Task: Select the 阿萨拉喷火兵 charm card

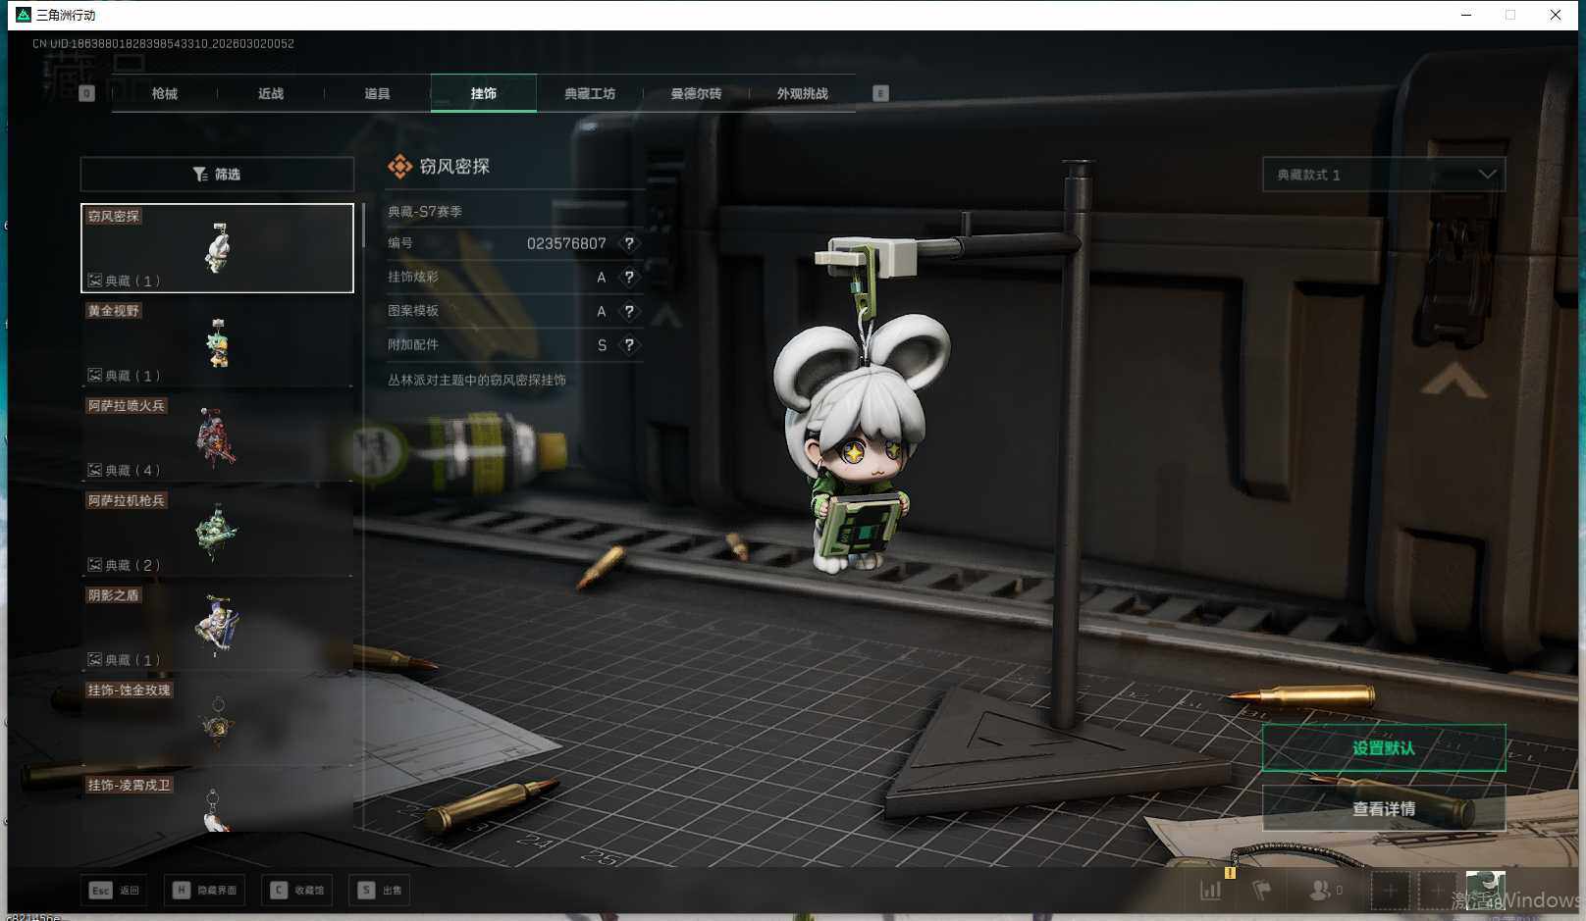Action: 217,437
